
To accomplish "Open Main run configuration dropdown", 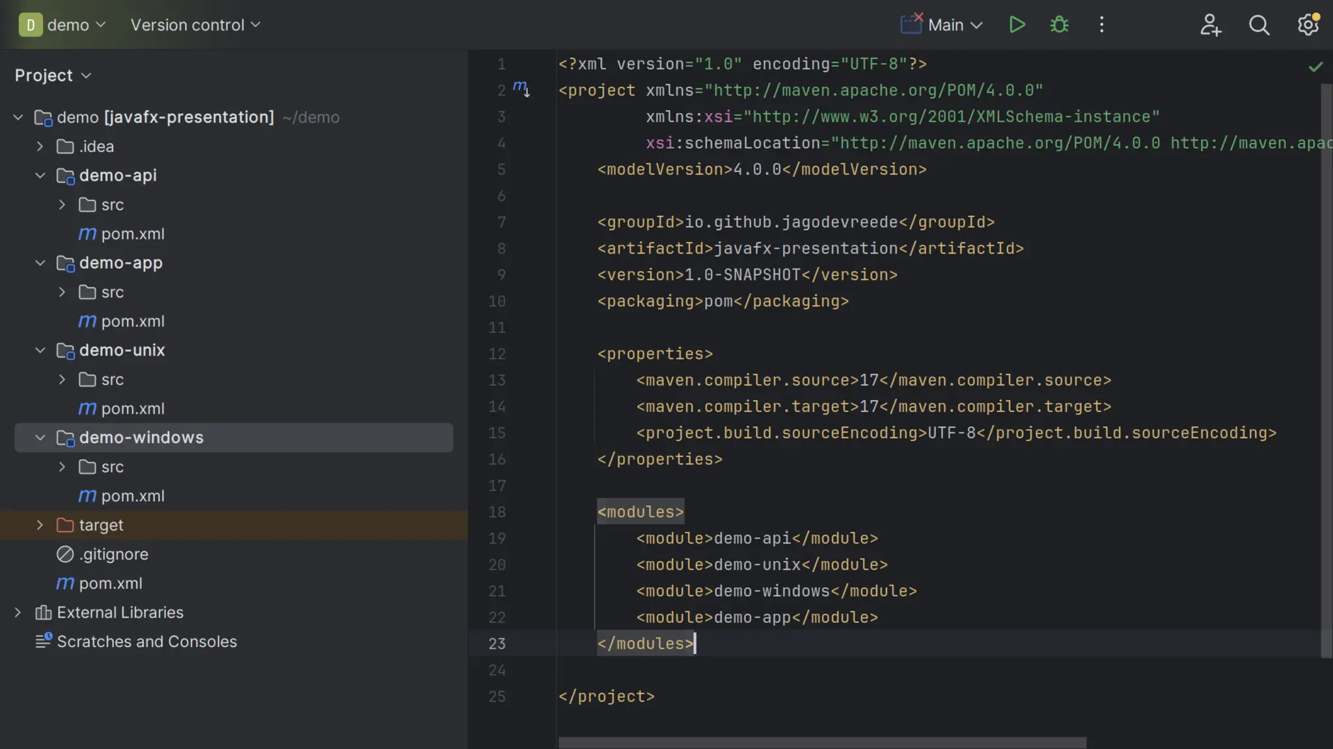I will click(x=954, y=25).
